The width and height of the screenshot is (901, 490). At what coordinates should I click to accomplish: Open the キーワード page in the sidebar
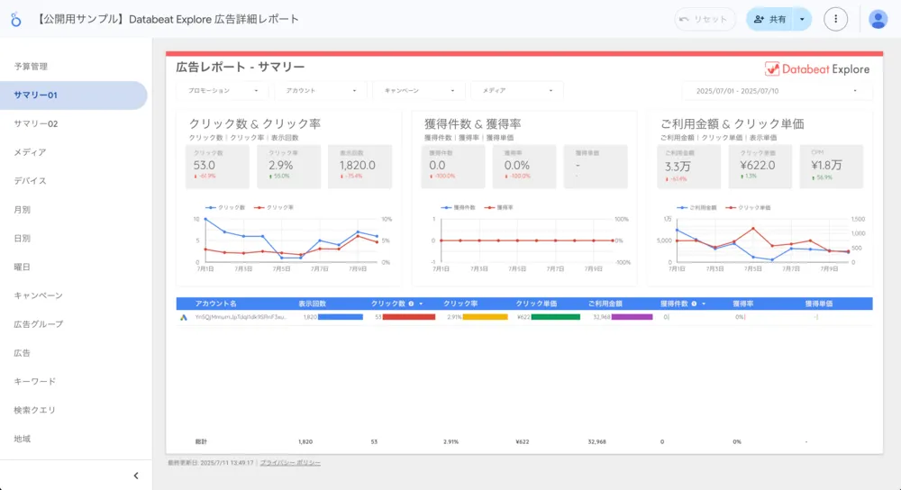point(34,381)
